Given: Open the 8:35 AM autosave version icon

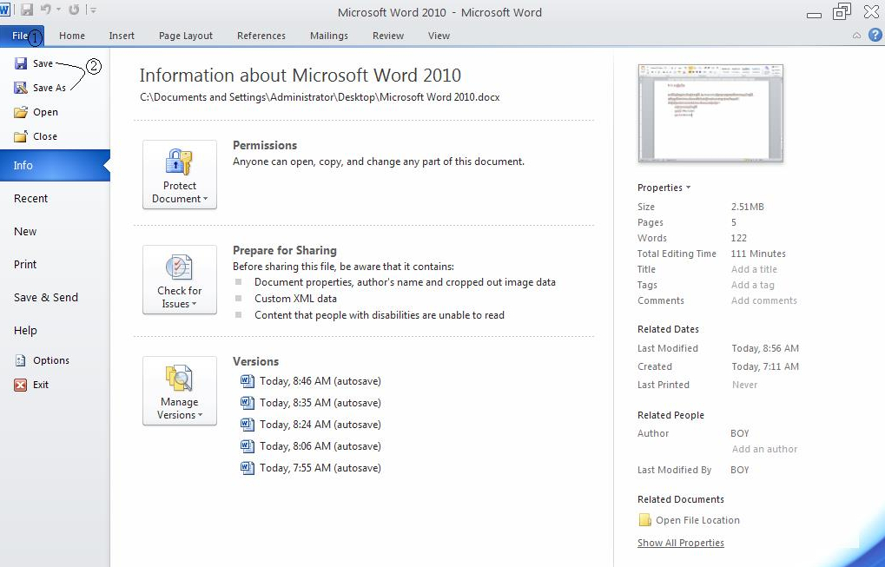Looking at the screenshot, I should coord(248,403).
